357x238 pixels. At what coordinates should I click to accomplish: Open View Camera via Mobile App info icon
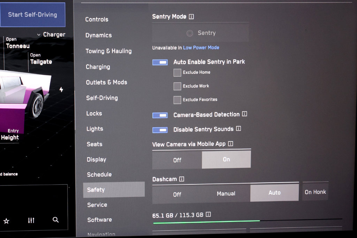(230, 144)
